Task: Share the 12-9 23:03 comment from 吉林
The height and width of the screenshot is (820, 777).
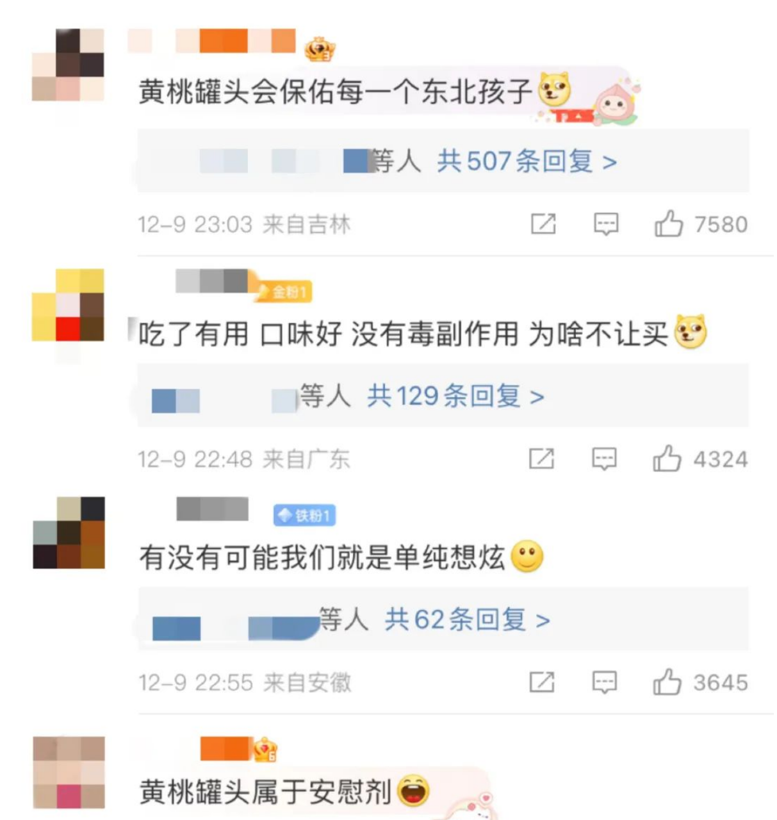Action: (x=543, y=224)
